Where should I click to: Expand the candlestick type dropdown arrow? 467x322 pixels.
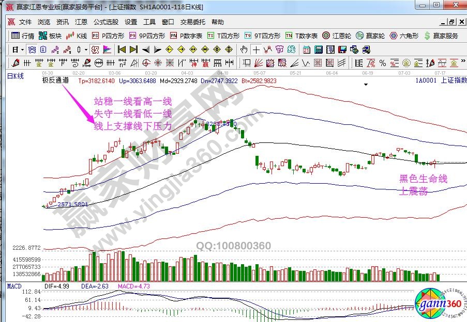point(85,50)
